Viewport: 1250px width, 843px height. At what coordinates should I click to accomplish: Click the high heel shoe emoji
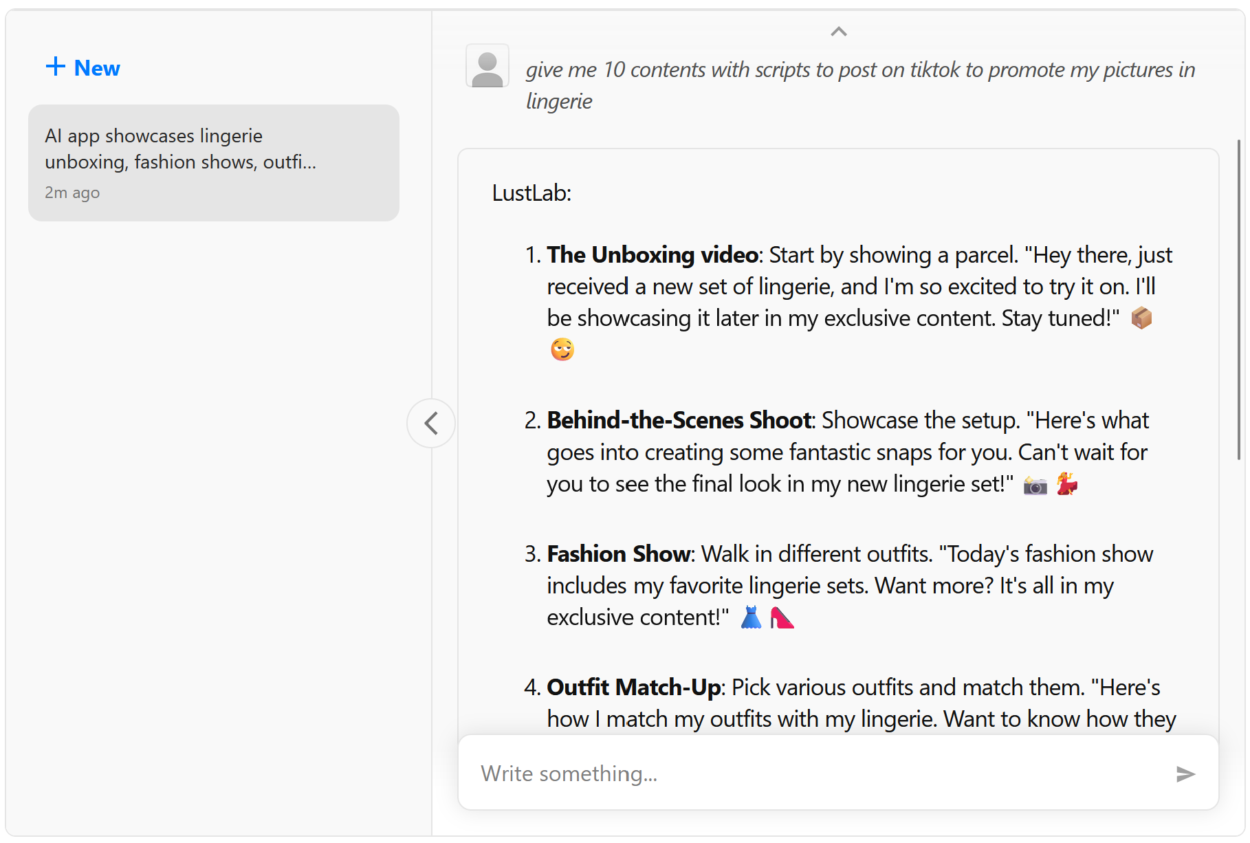point(782,617)
